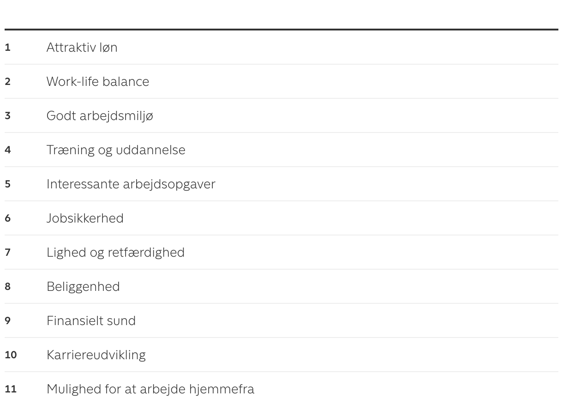Select the "Træning og uddannelse" entry

(x=116, y=150)
